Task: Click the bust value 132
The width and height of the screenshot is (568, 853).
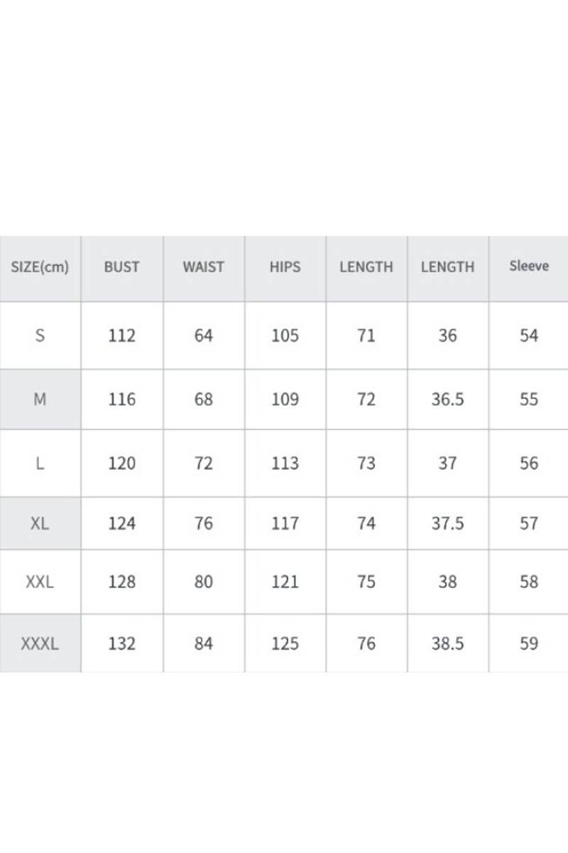Action: tap(121, 644)
